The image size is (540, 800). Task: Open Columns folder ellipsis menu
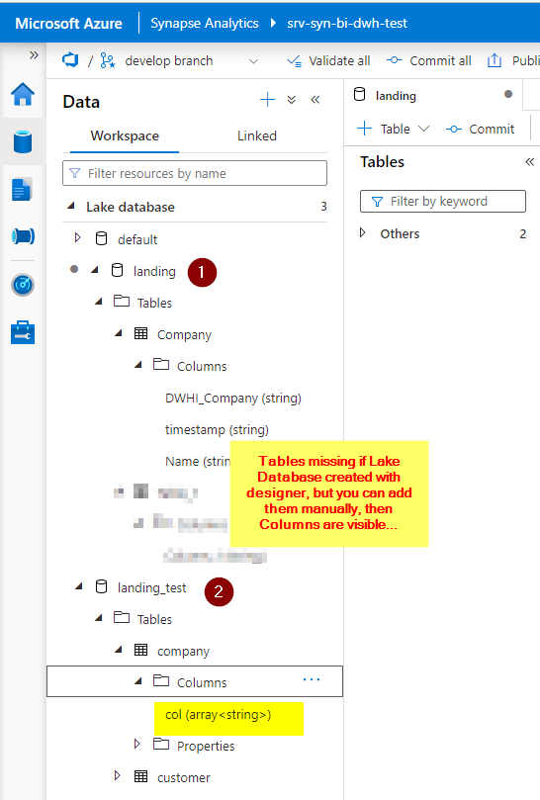312,679
